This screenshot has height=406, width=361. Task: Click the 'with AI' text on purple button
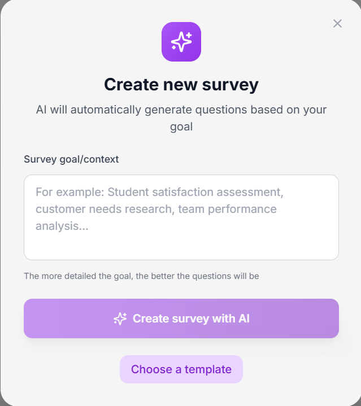click(230, 318)
